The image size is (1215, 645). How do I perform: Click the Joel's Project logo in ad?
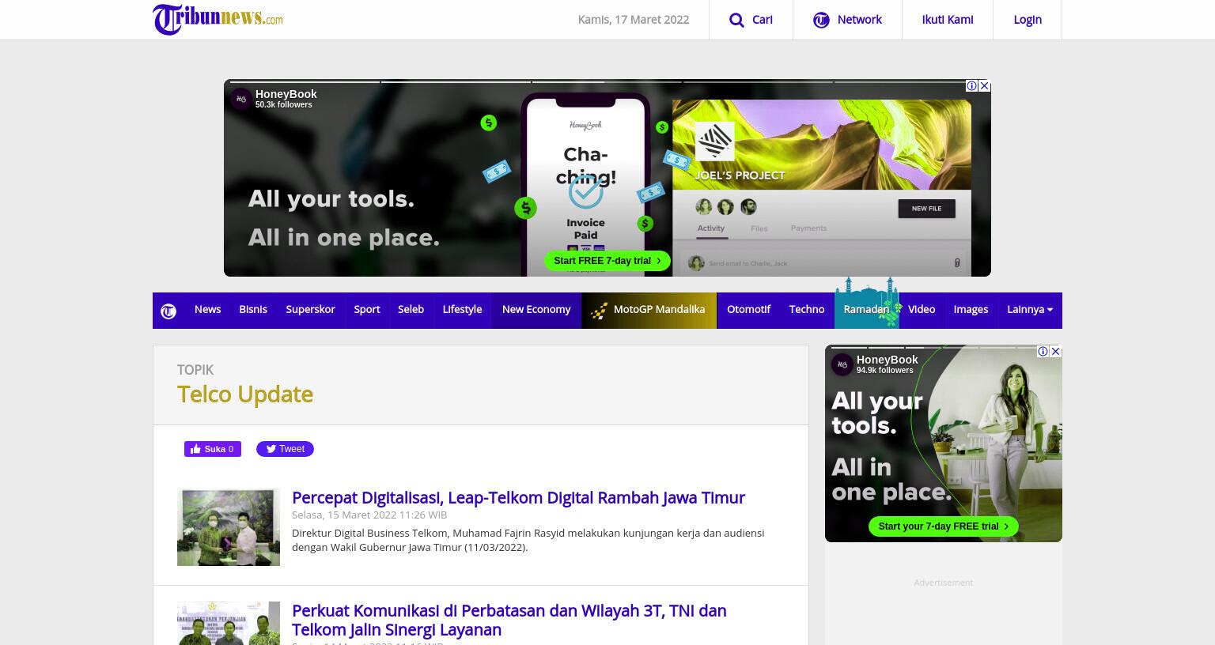tap(714, 141)
